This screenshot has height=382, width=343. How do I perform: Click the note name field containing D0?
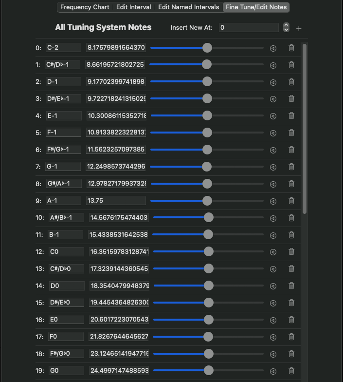pos(66,286)
